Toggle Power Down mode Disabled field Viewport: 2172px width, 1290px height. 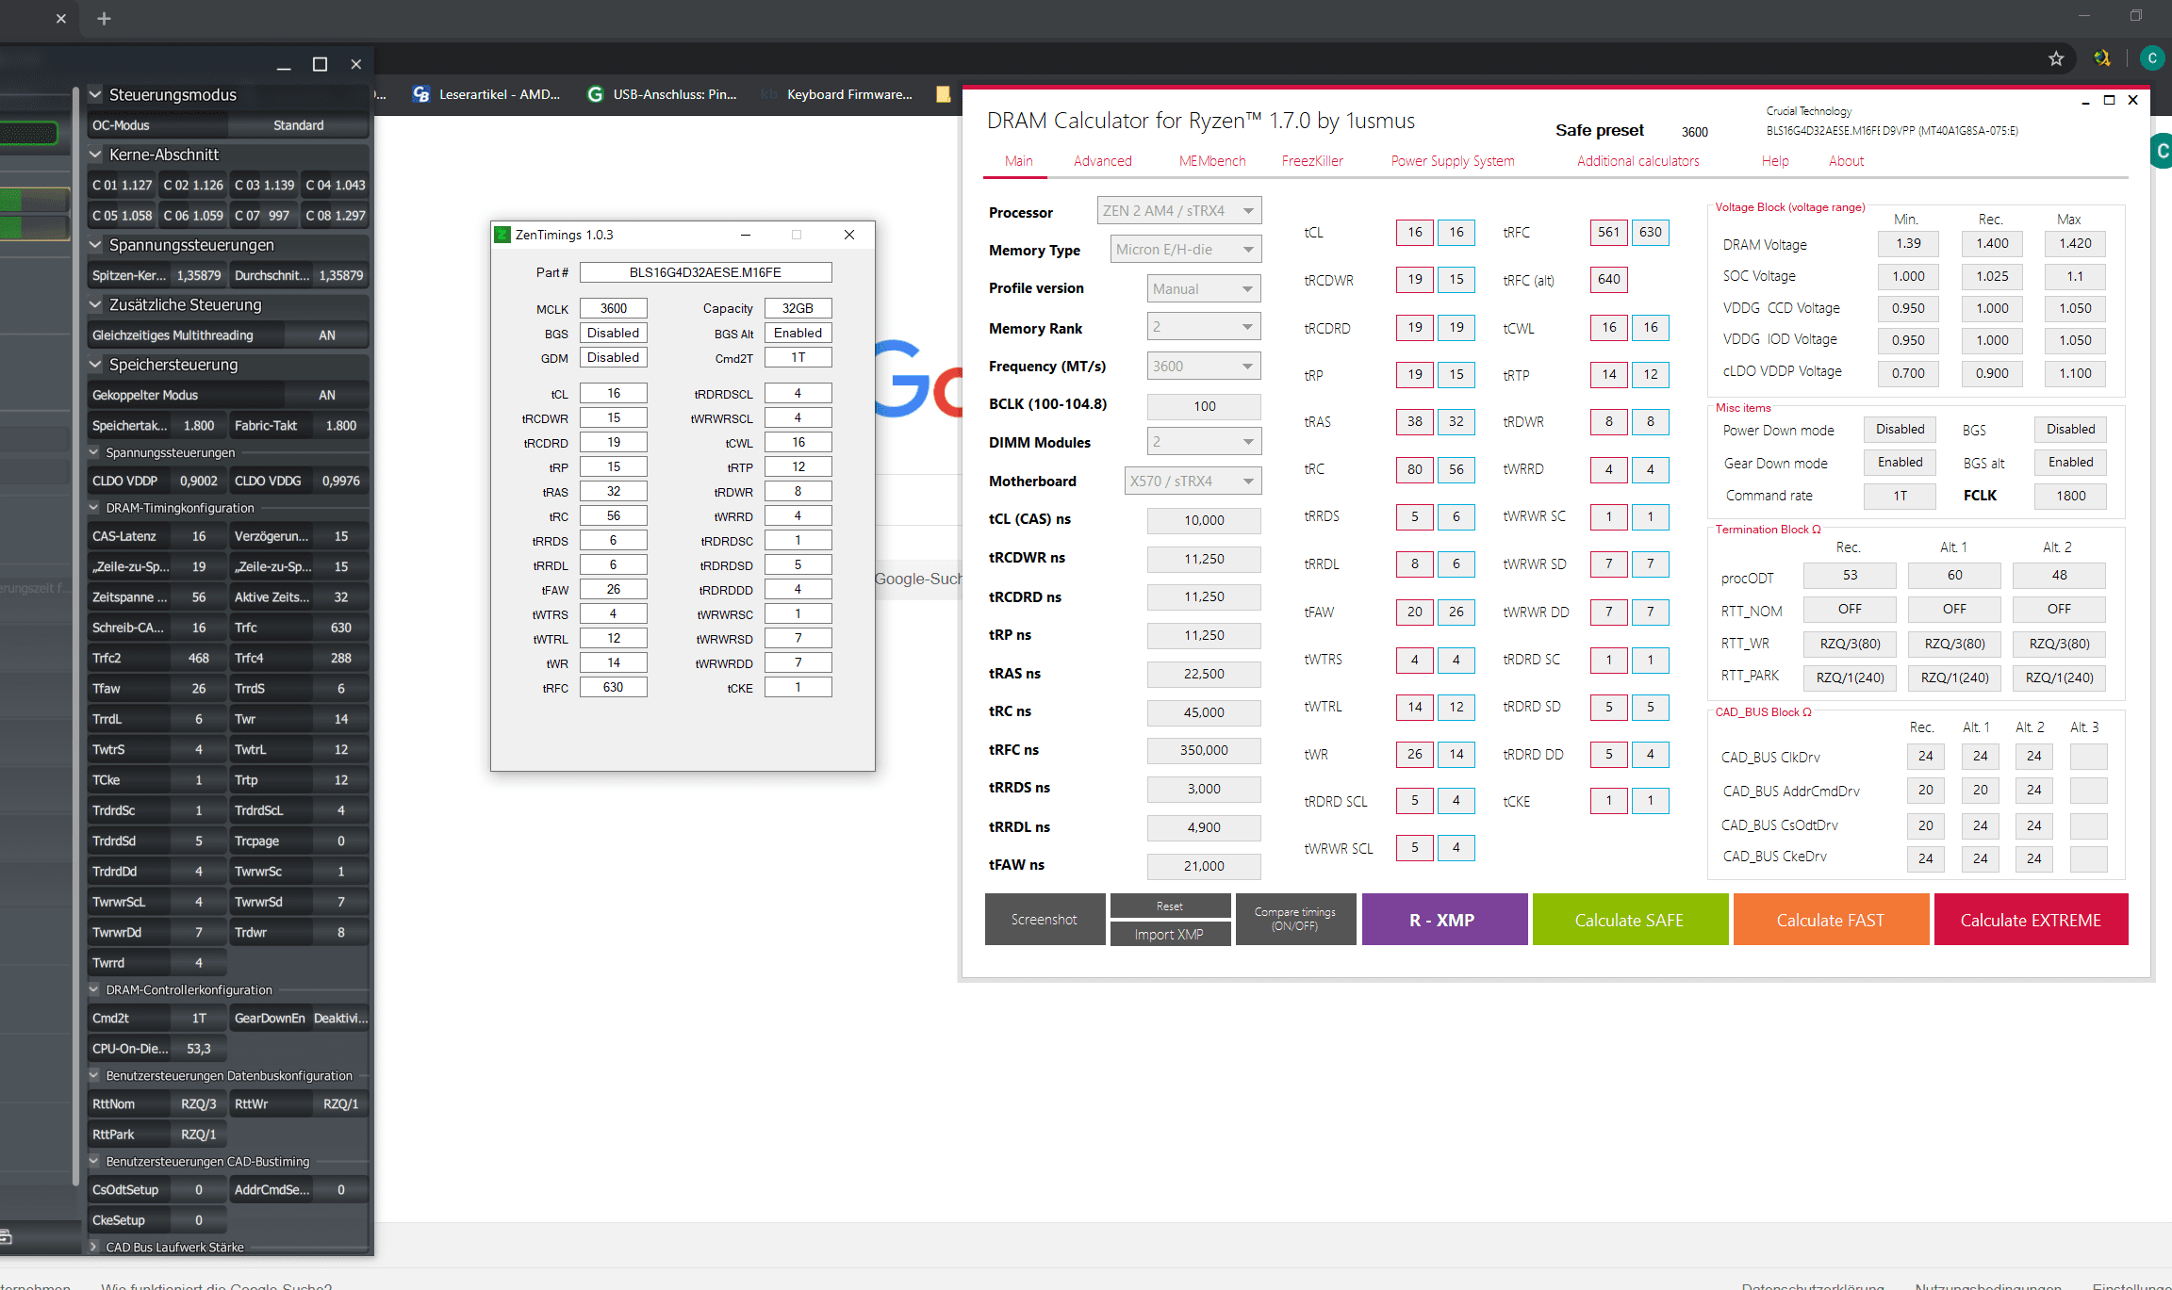point(1900,430)
